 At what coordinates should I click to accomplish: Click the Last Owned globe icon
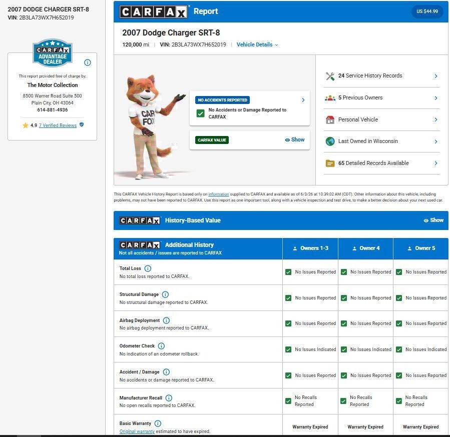(x=330, y=141)
